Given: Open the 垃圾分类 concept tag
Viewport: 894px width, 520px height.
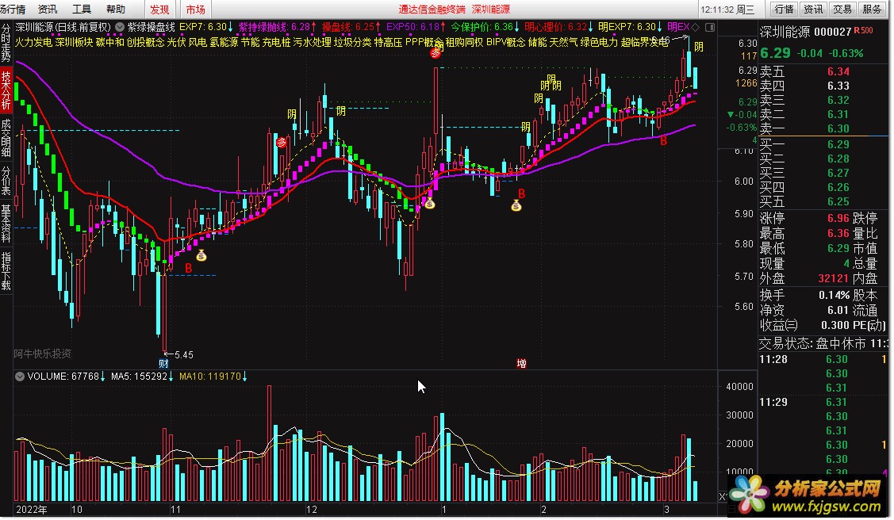Looking at the screenshot, I should pyautogui.click(x=352, y=42).
